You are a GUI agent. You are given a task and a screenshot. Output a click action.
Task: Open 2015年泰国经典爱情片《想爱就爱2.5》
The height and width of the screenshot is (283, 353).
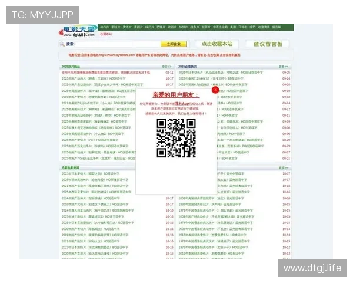[211, 235]
